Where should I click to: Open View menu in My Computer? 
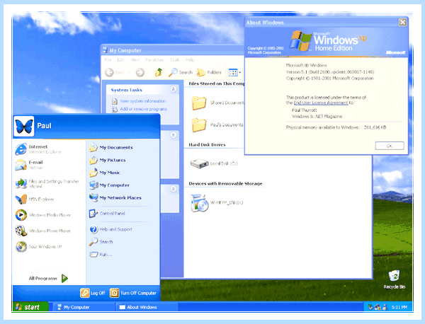point(135,60)
